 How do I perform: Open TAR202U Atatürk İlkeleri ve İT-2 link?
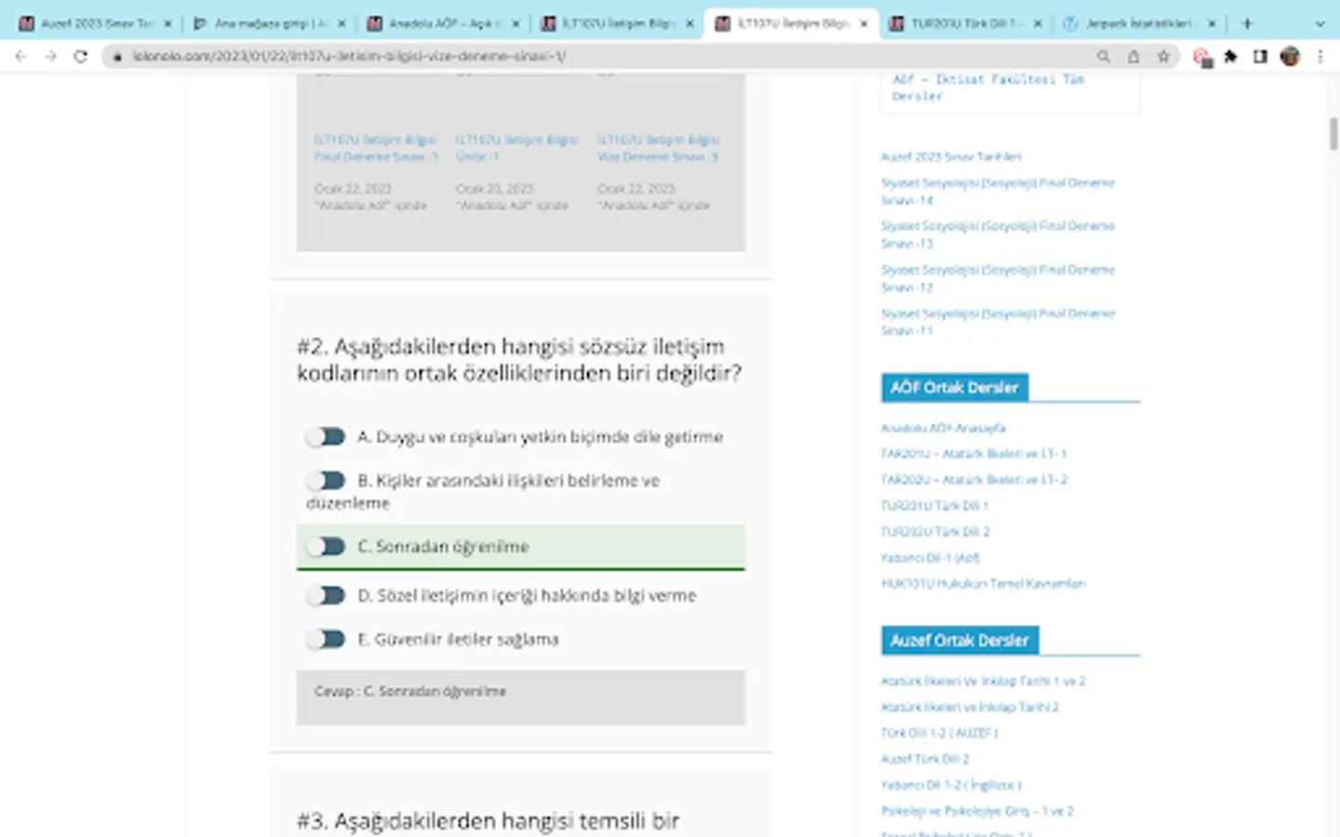click(x=974, y=480)
